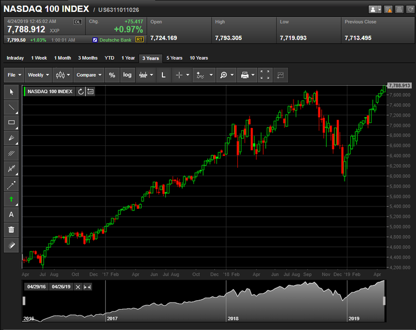Click the print icon in the header
The width and height of the screenshot is (416, 330).
pos(399,10)
